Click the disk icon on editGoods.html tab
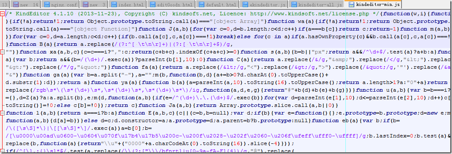This screenshot has height=154, width=452. 152,5
